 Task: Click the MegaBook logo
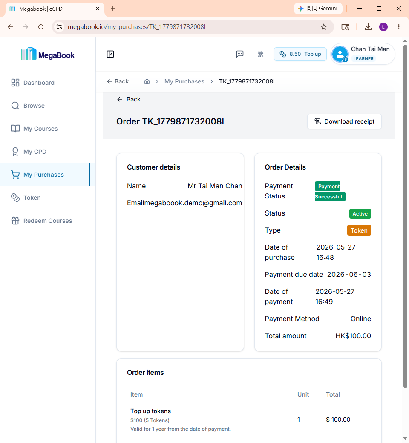tap(48, 54)
